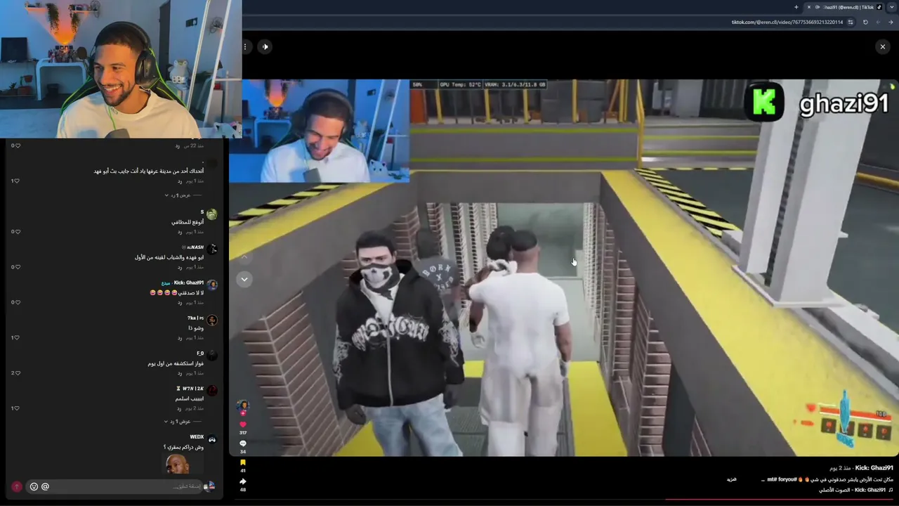Open 7ka | PS commenter avatar
Screen dimensions: 899x506
click(212, 320)
